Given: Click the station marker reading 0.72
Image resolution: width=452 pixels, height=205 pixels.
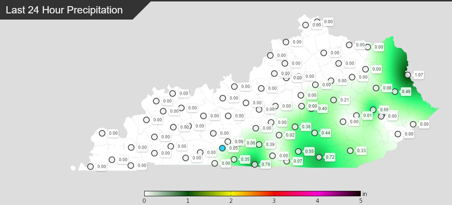Looking at the screenshot, I should 319,157.
